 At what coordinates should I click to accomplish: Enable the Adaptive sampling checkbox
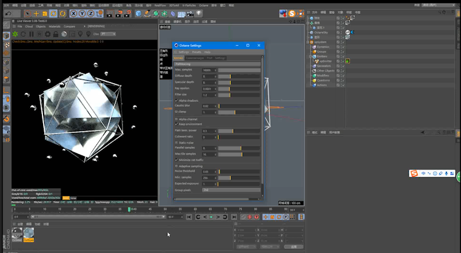point(177,165)
